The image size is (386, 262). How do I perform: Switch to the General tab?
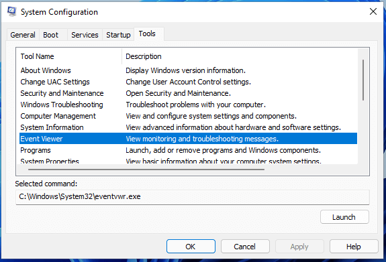pos(23,35)
